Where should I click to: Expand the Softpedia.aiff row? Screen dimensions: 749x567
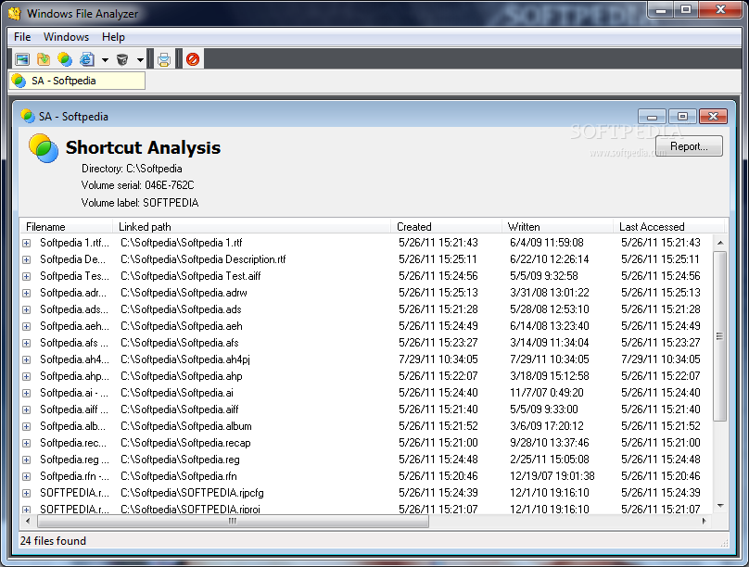27,410
